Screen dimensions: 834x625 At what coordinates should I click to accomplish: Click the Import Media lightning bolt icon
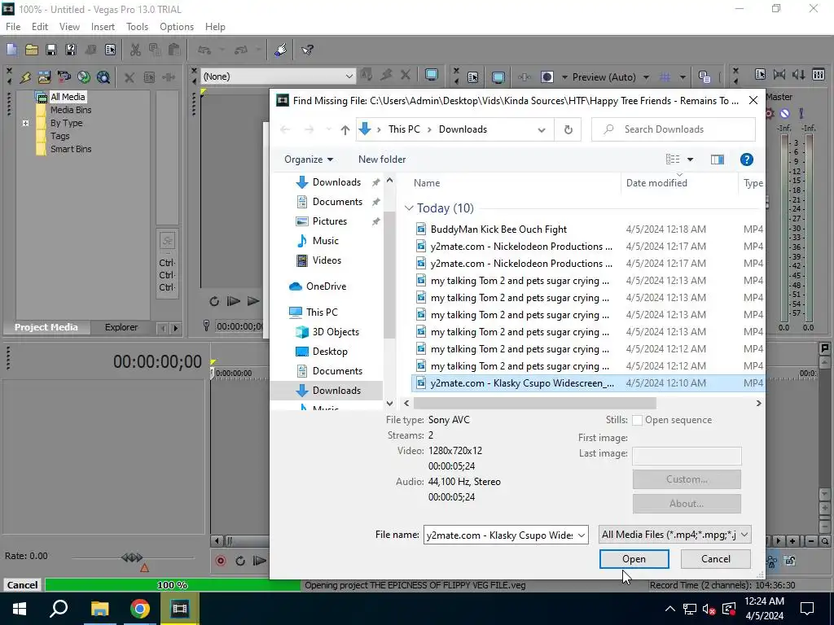[x=25, y=77]
